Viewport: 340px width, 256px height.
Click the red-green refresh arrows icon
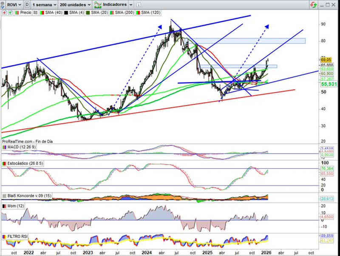313,5
